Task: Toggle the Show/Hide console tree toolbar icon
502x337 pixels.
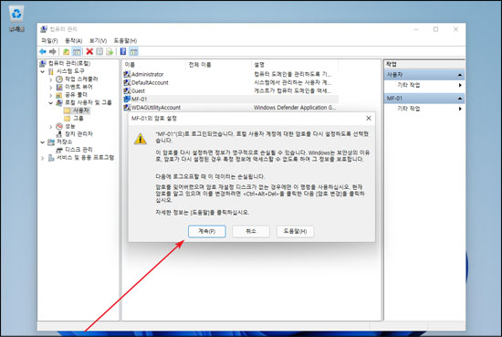Action: coord(77,51)
